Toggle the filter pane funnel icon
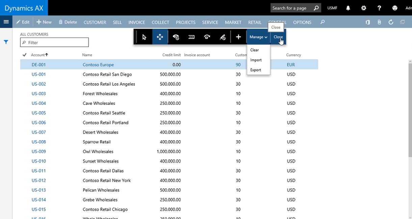This screenshot has height=219, width=412. pos(6,42)
